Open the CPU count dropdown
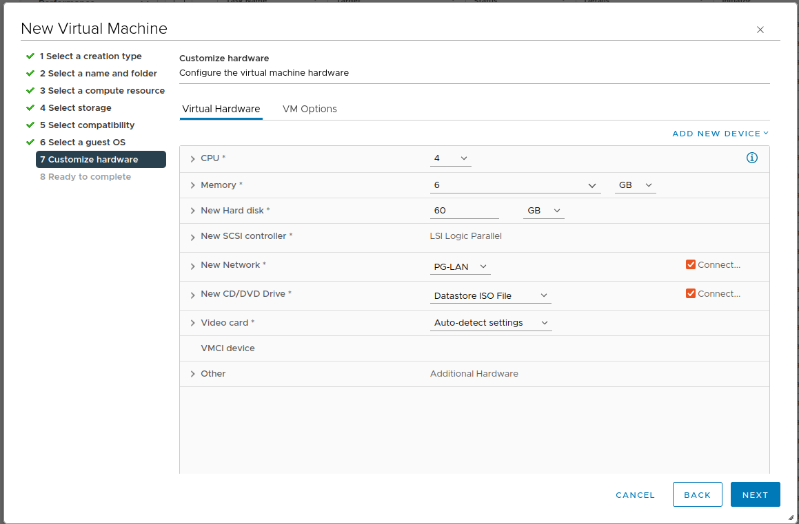 450,159
